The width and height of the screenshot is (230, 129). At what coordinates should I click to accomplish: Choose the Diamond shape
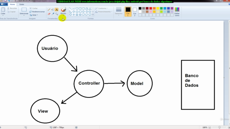pyautogui.click(x=74, y=11)
